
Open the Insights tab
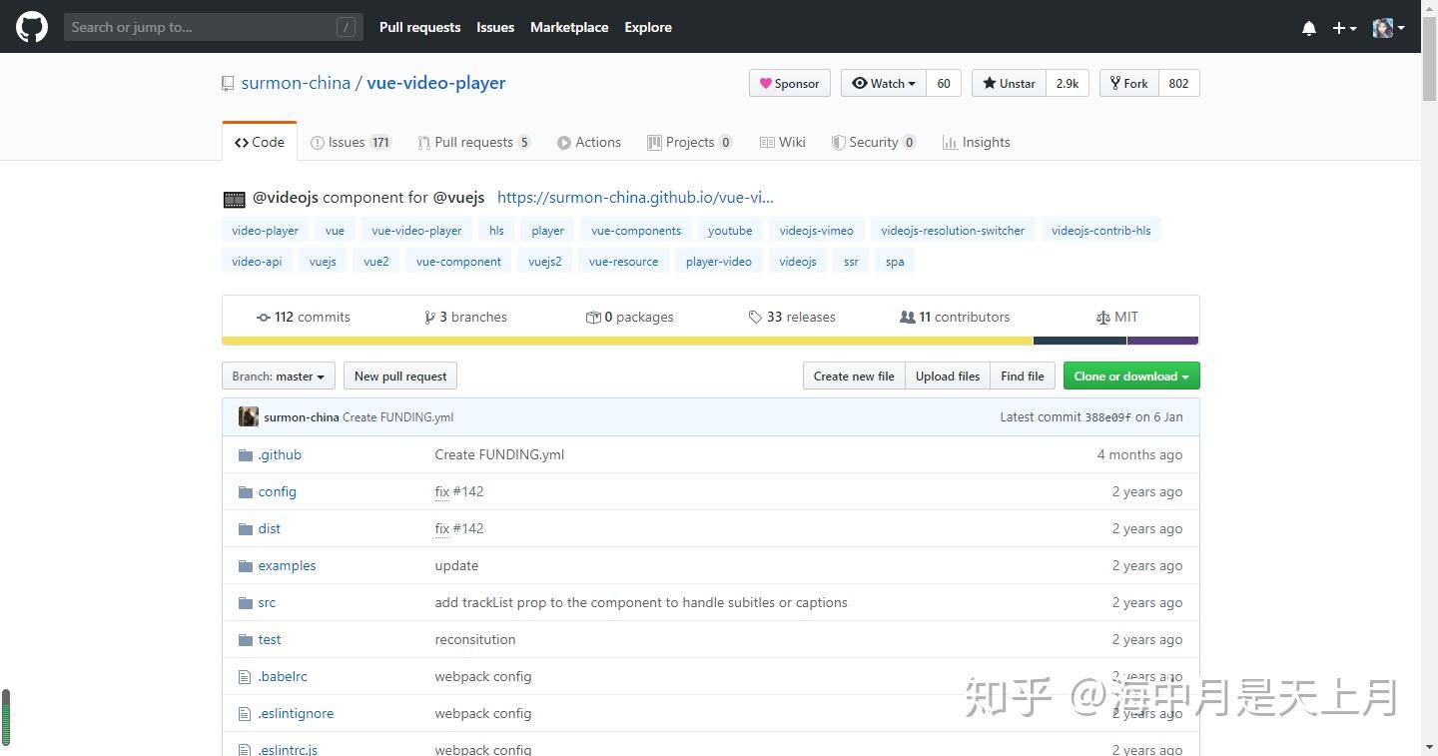click(x=976, y=142)
